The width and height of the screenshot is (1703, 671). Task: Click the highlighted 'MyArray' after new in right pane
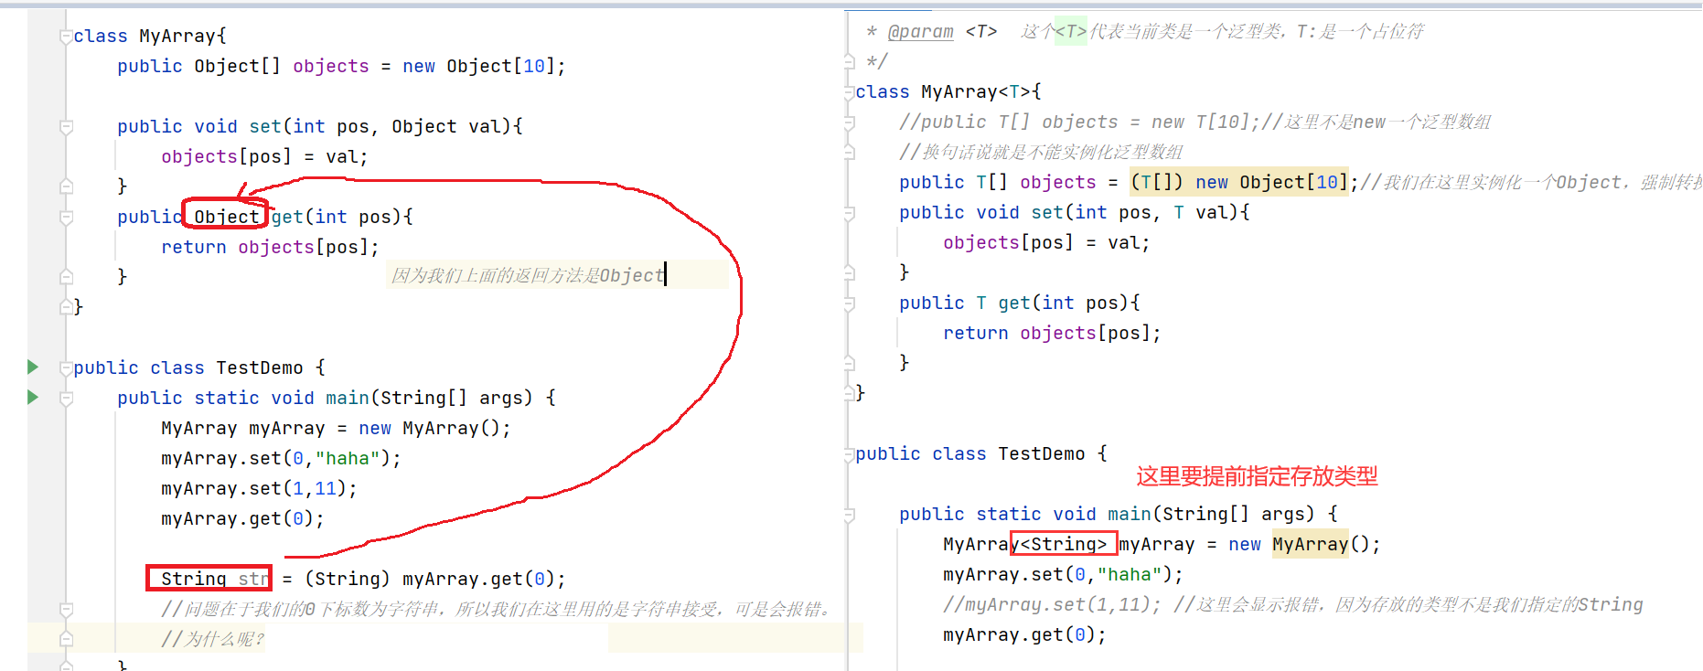click(x=1311, y=545)
